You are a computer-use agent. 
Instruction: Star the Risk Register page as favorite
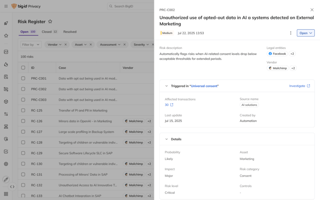pyautogui.click(x=50, y=22)
